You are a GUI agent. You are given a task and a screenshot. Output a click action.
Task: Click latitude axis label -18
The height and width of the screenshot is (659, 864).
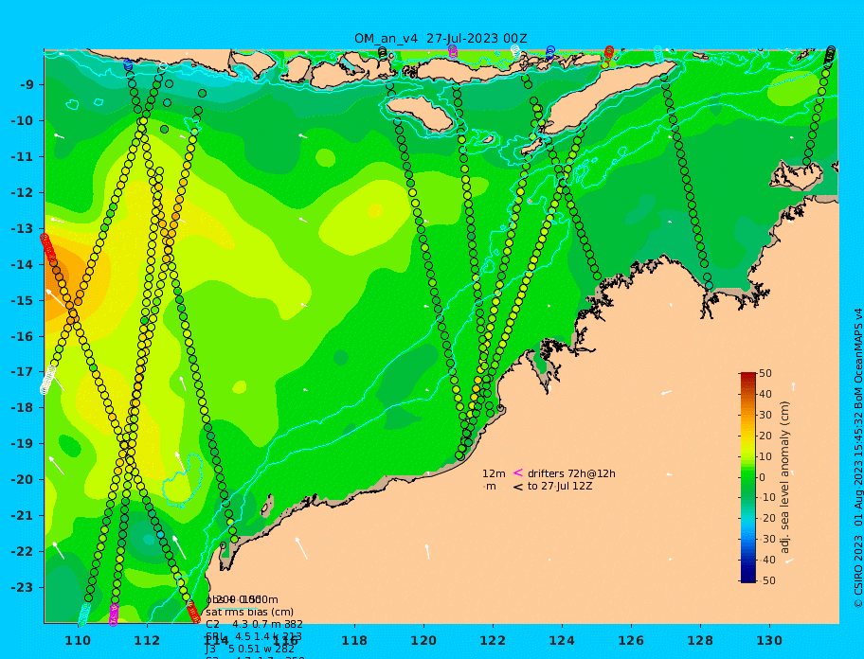pos(22,408)
